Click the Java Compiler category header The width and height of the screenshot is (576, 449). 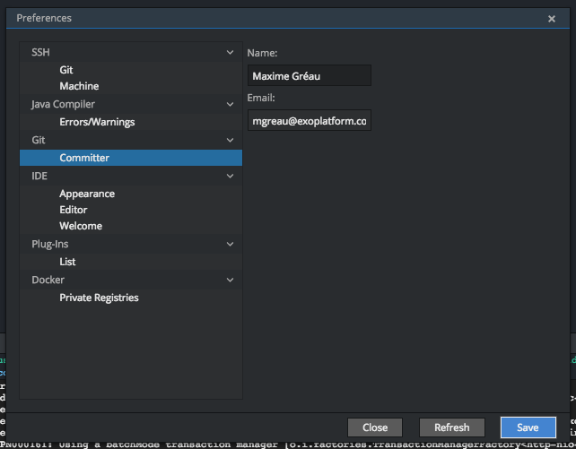pyautogui.click(x=131, y=104)
